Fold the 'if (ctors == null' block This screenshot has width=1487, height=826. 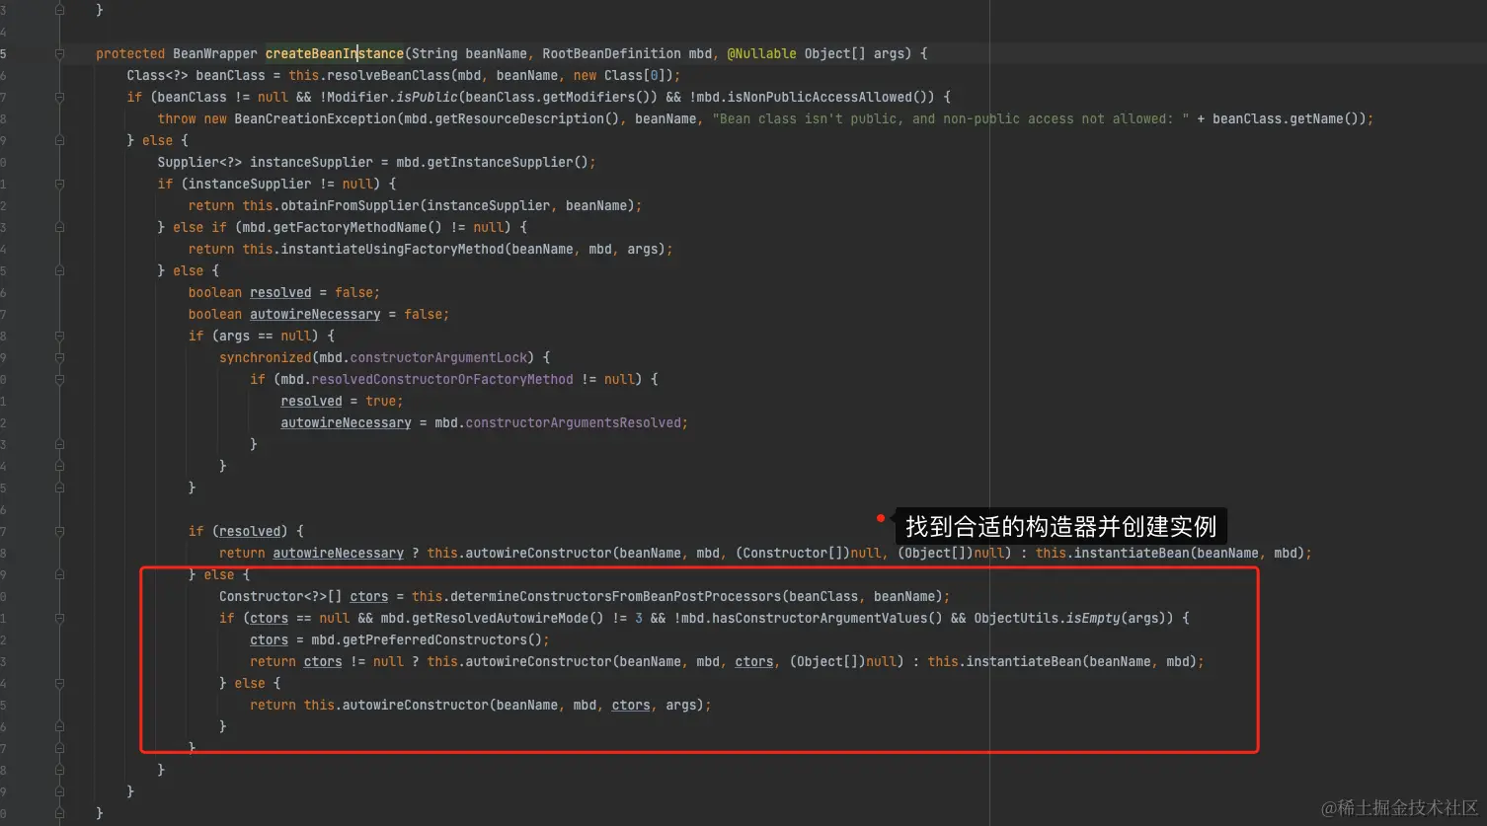click(60, 618)
